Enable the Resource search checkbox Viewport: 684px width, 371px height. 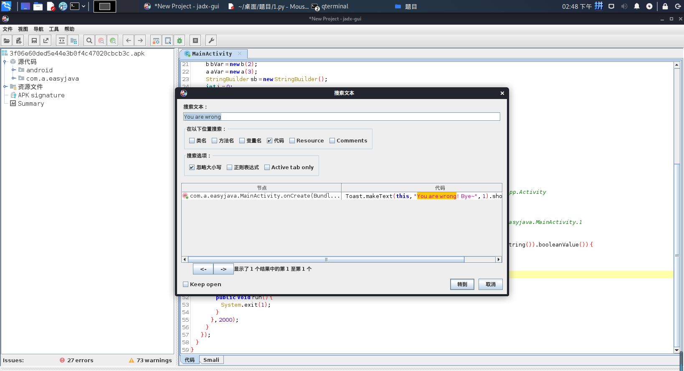[x=292, y=141]
